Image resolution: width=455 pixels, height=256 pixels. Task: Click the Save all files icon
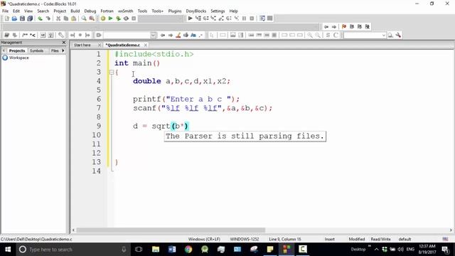coord(30,18)
